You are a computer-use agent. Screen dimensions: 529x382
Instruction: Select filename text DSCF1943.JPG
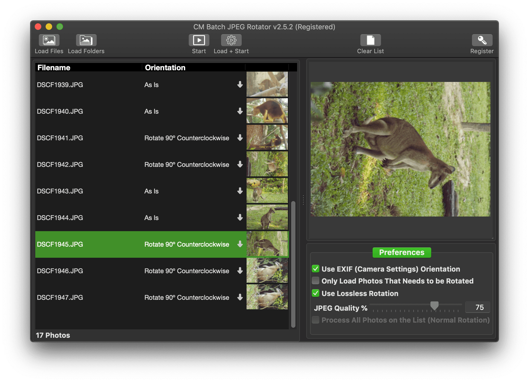tap(60, 191)
